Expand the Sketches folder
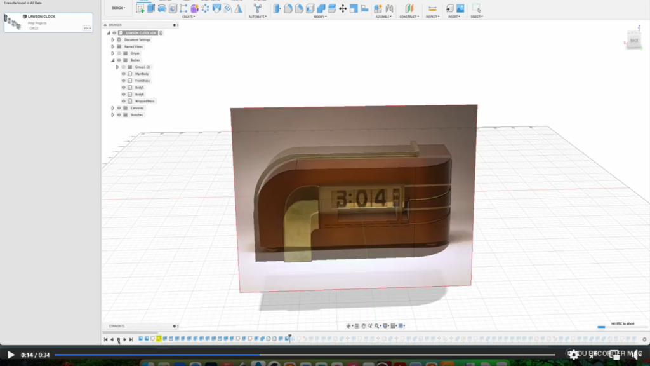Viewport: 650px width, 366px height. (x=113, y=115)
